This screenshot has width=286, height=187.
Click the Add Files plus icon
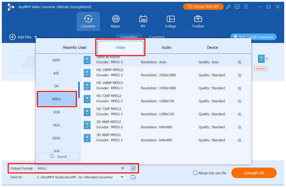click(x=12, y=37)
